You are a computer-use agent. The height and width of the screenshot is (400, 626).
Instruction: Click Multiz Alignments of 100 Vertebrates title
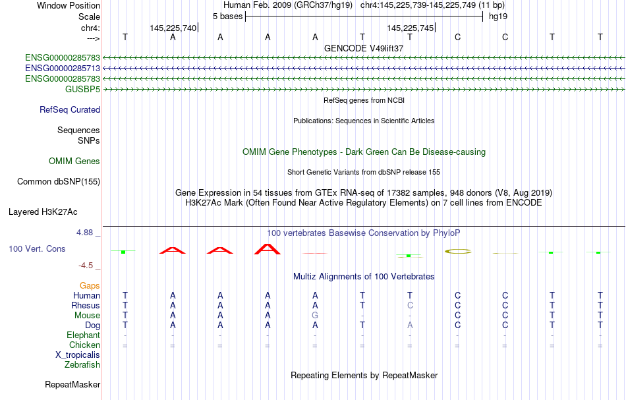coord(364,277)
